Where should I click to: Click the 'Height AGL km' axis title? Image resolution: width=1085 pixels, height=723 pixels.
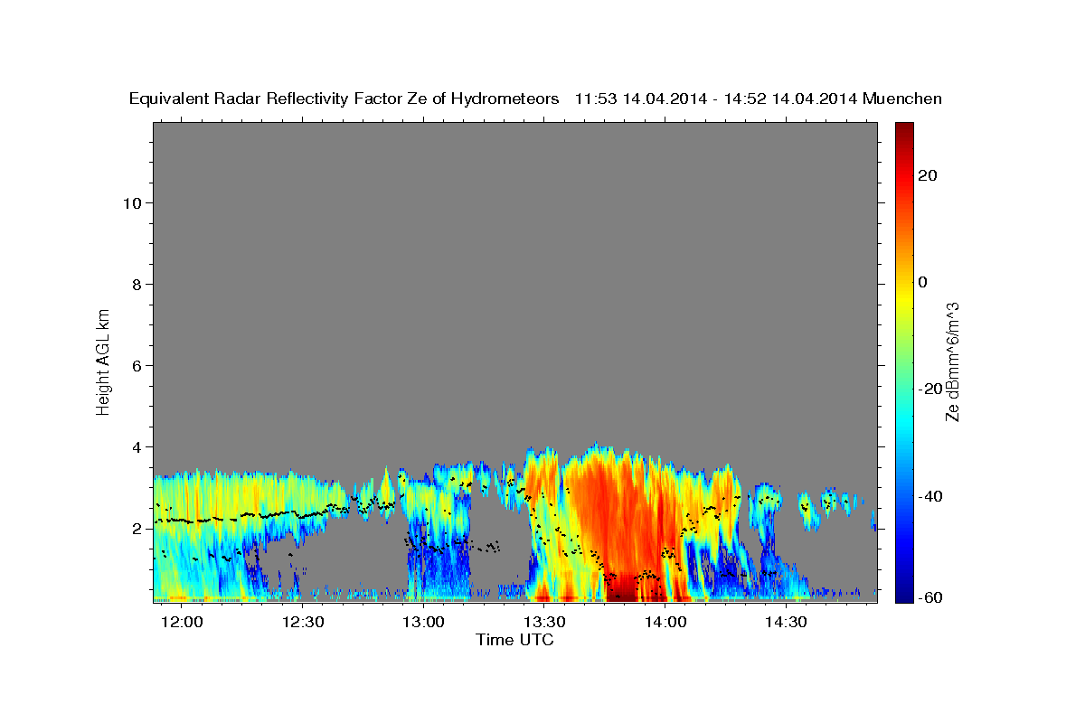pos(103,361)
